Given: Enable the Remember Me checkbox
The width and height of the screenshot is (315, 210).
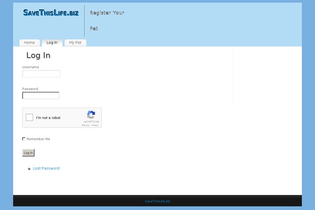Looking at the screenshot, I should click(x=24, y=139).
